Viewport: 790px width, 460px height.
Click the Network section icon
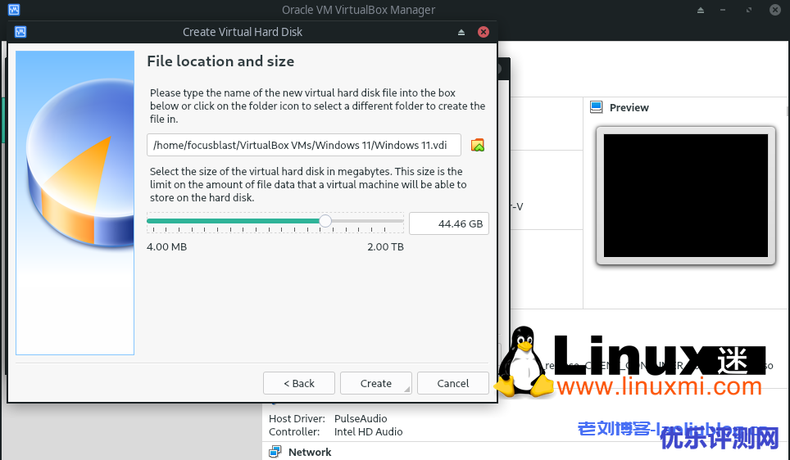click(275, 452)
